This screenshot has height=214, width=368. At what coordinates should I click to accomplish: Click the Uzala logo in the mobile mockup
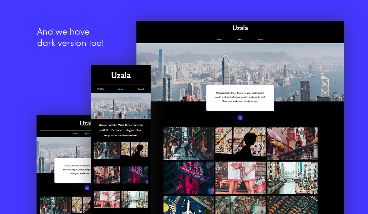(x=121, y=75)
